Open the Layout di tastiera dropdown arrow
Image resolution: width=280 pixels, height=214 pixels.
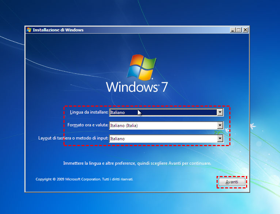click(220, 138)
